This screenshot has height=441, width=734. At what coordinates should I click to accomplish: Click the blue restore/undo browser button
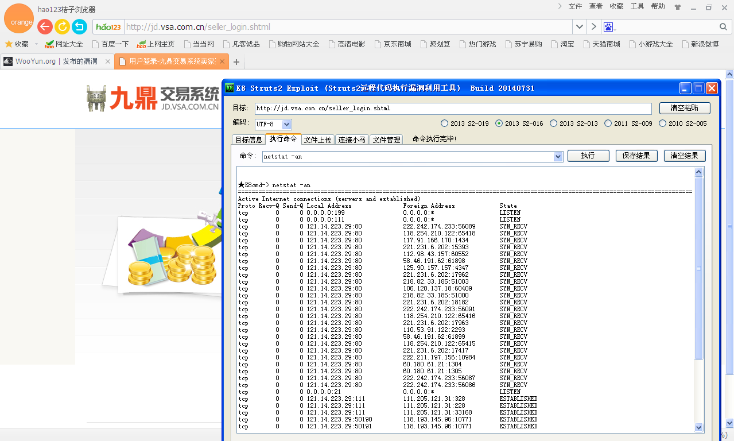pos(79,26)
